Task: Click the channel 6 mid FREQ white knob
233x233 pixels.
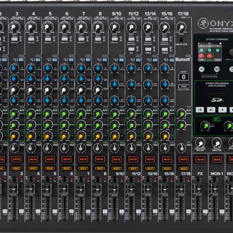Action: (64, 90)
